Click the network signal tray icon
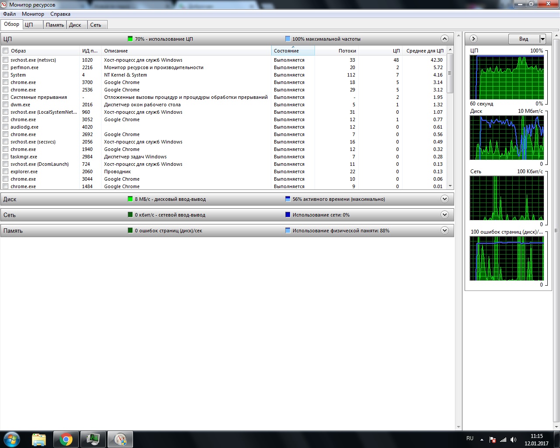 [503, 440]
